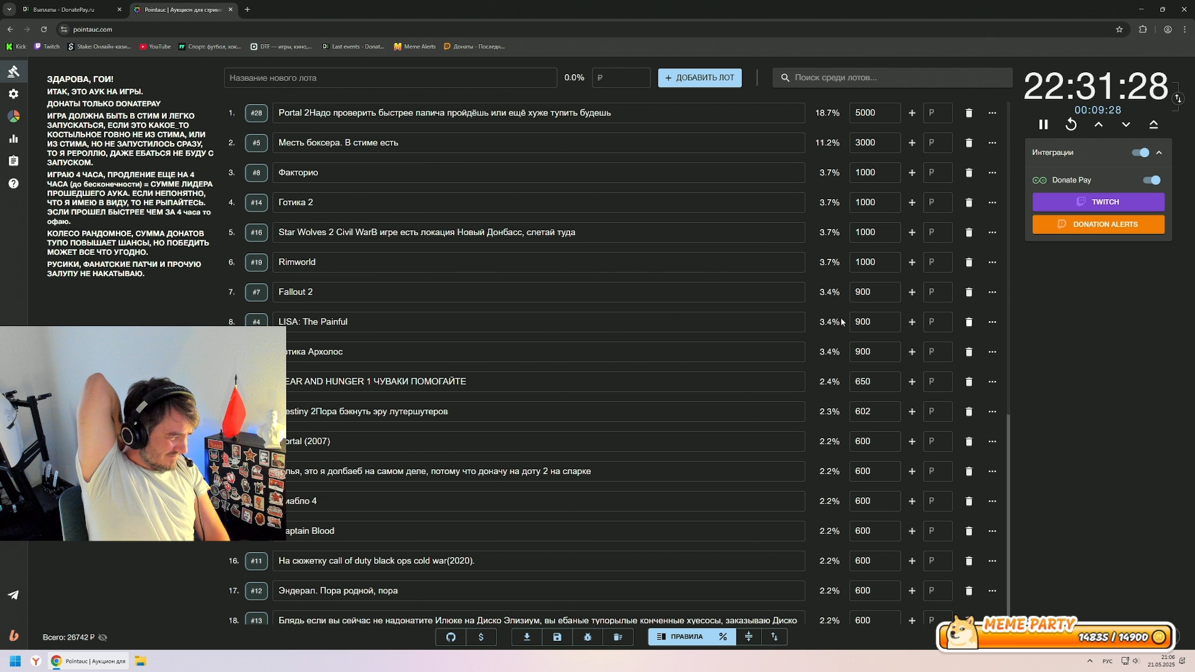Open the Windows Start menu
1195x672 pixels.
pos(15,661)
